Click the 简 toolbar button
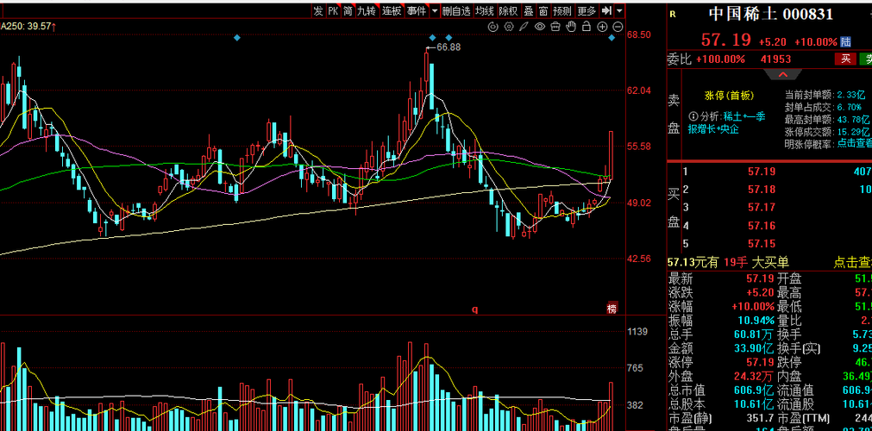This screenshot has height=431, width=872. [x=348, y=10]
